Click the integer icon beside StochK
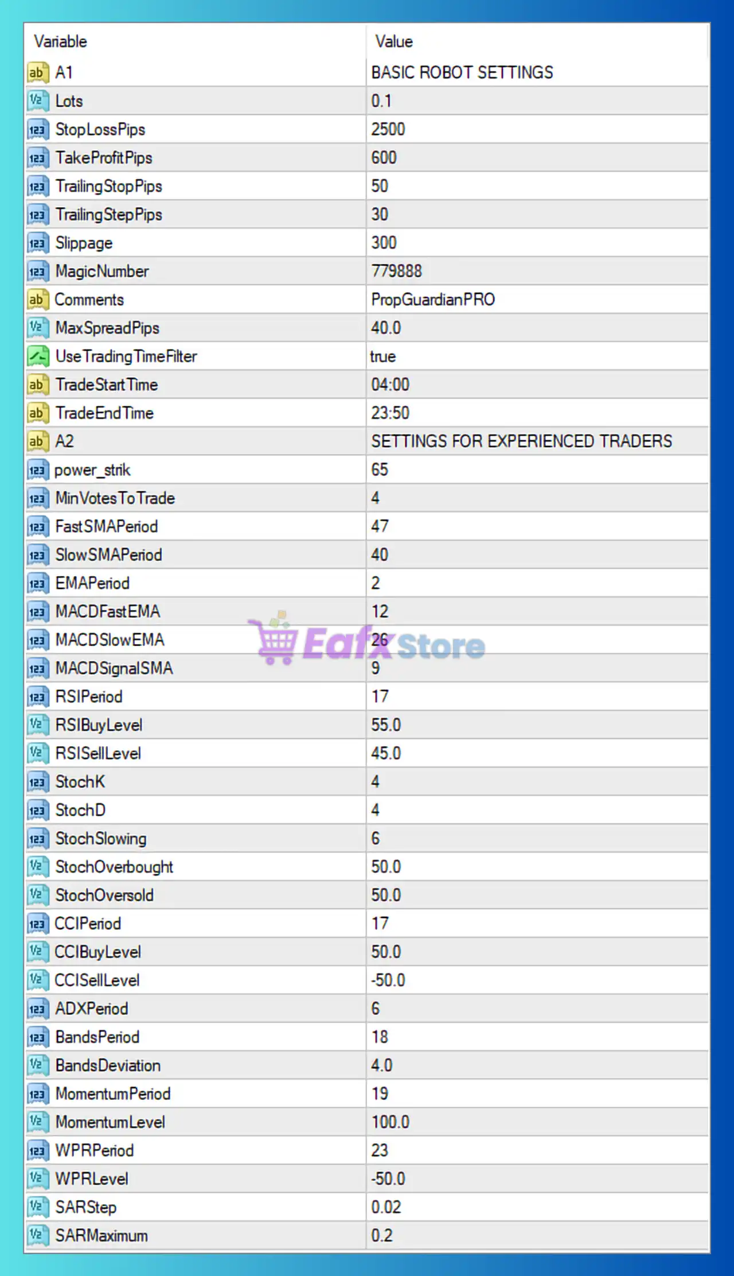The height and width of the screenshot is (1276, 734). [37, 782]
